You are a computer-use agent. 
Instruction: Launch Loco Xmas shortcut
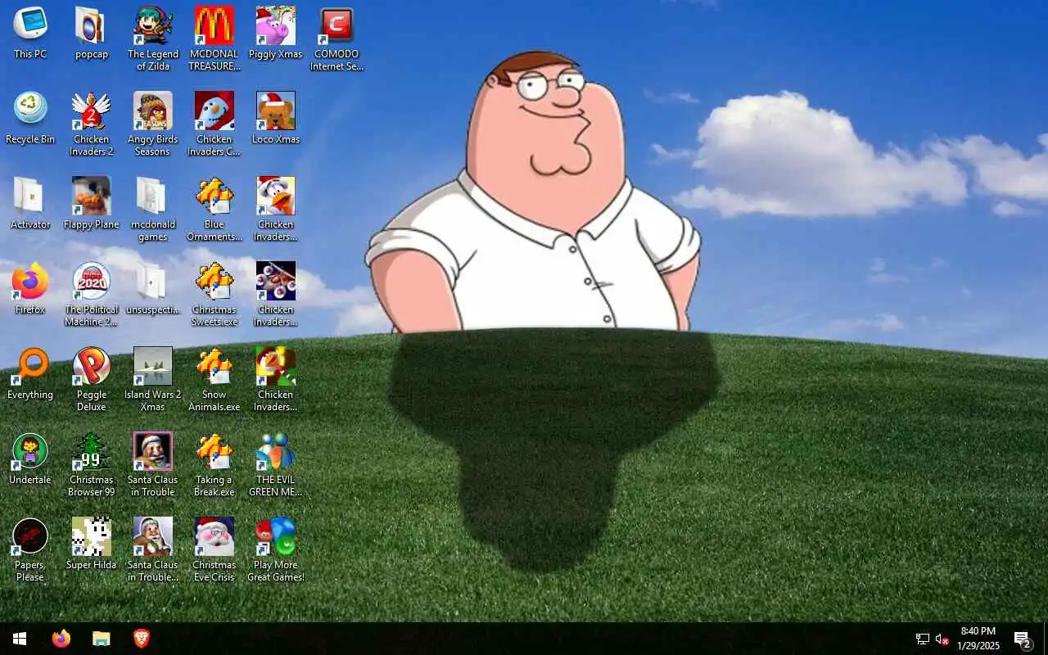tap(276, 118)
